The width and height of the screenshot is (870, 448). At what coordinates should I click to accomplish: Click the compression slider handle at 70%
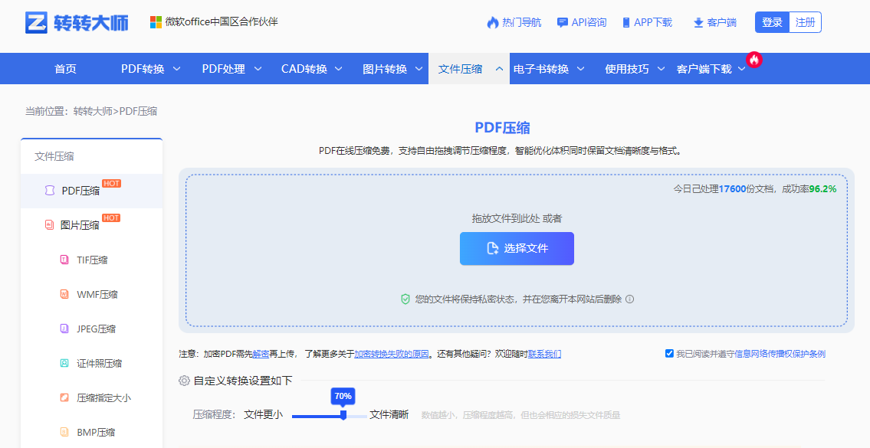click(343, 415)
